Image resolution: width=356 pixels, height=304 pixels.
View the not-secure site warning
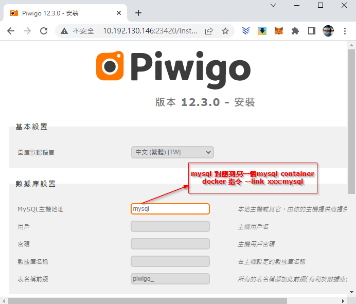point(64,31)
